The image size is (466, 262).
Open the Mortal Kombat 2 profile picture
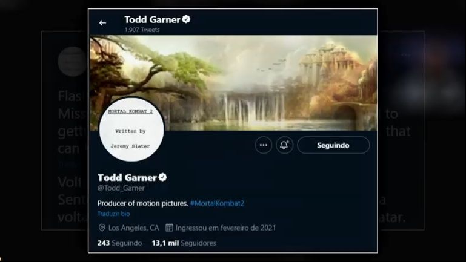[x=131, y=129]
